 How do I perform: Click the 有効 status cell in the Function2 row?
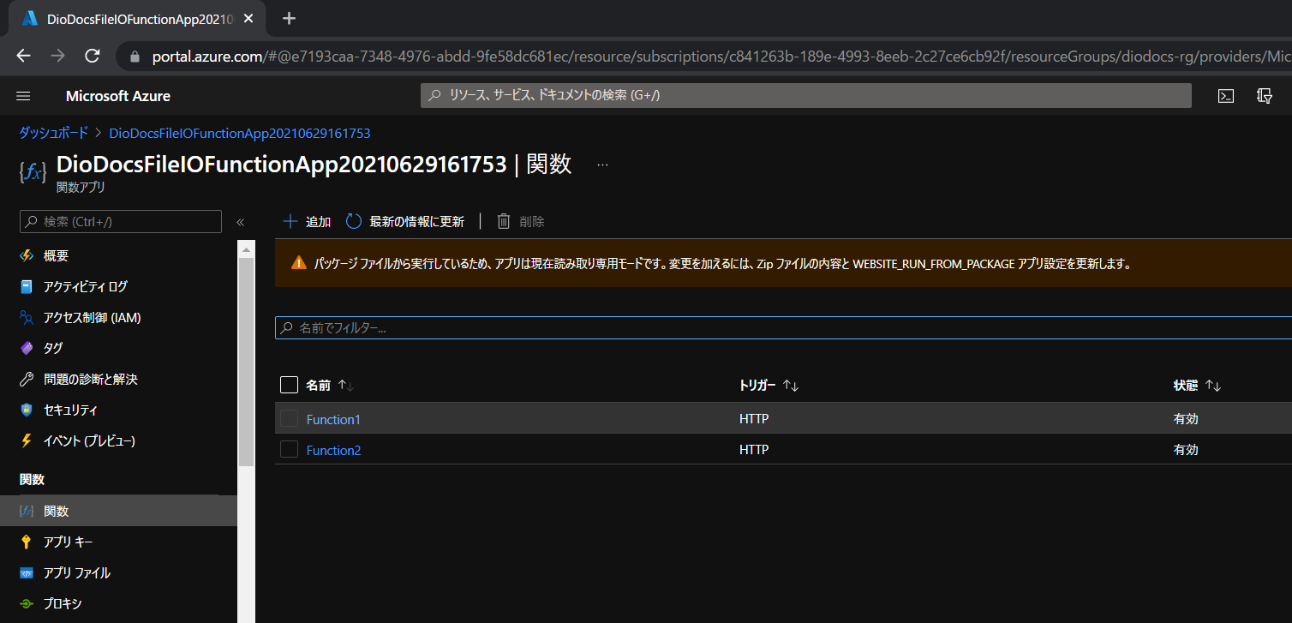click(1186, 450)
